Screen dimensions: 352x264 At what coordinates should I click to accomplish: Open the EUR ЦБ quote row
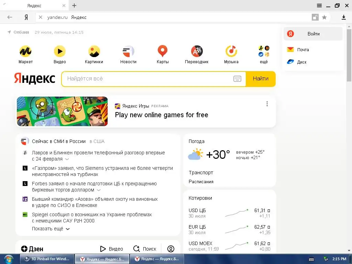pyautogui.click(x=229, y=230)
